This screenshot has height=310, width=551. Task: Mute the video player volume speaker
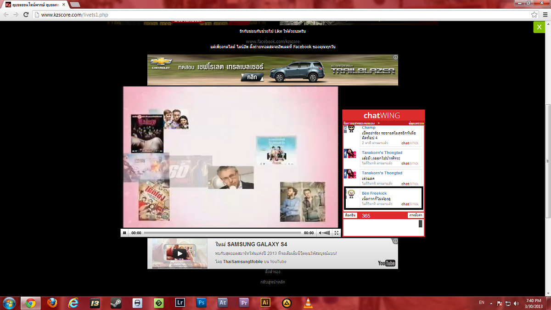(x=320, y=233)
